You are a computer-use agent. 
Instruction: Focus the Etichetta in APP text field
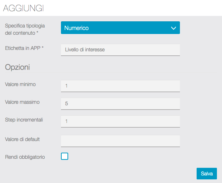click(x=120, y=50)
